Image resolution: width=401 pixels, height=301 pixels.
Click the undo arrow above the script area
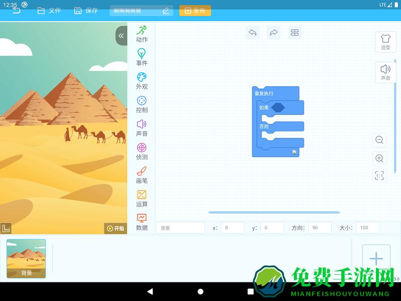coord(253,32)
